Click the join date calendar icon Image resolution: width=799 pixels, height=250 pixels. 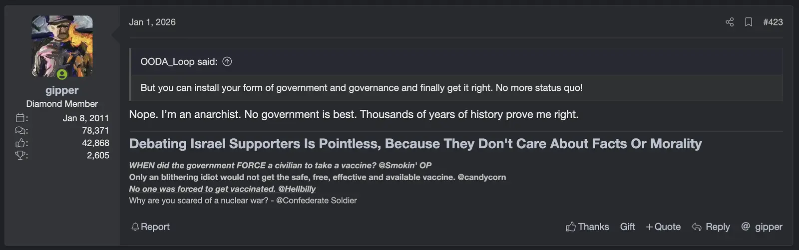[20, 118]
